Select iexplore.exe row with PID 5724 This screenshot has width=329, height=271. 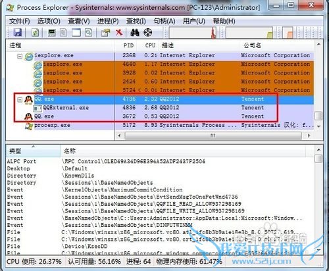pos(160,90)
